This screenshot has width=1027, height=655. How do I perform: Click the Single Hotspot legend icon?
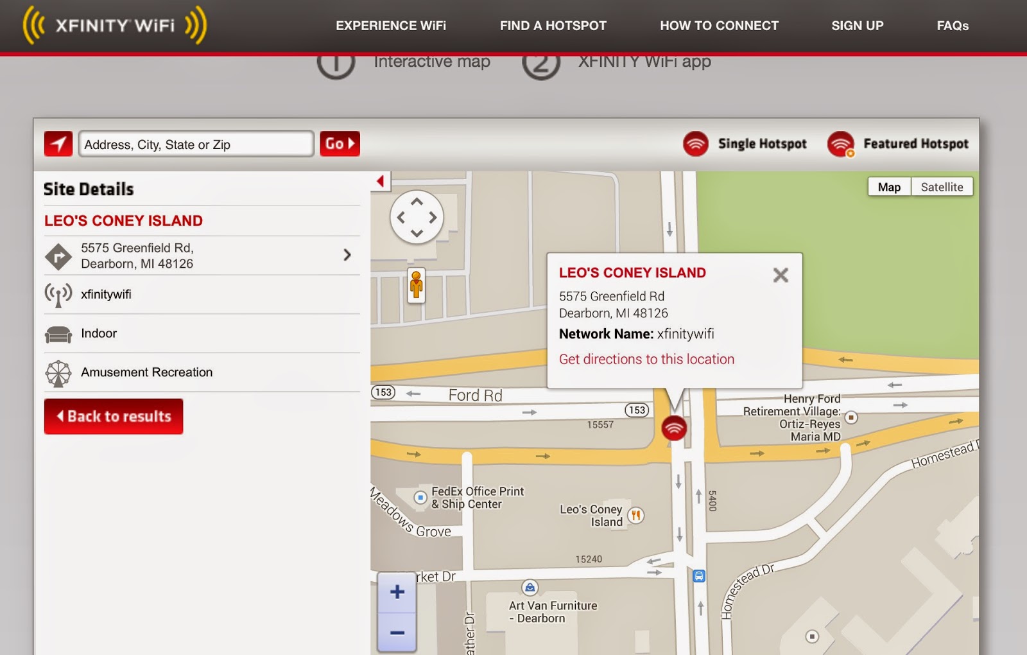[696, 144]
